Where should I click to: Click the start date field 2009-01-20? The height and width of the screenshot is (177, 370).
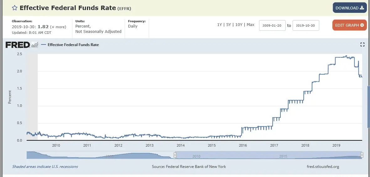(272, 25)
